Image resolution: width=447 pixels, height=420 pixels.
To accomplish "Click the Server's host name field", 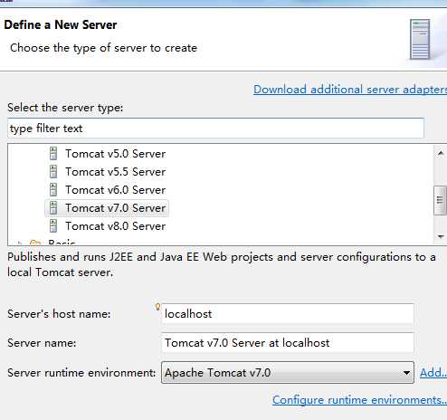I will coord(288,314).
